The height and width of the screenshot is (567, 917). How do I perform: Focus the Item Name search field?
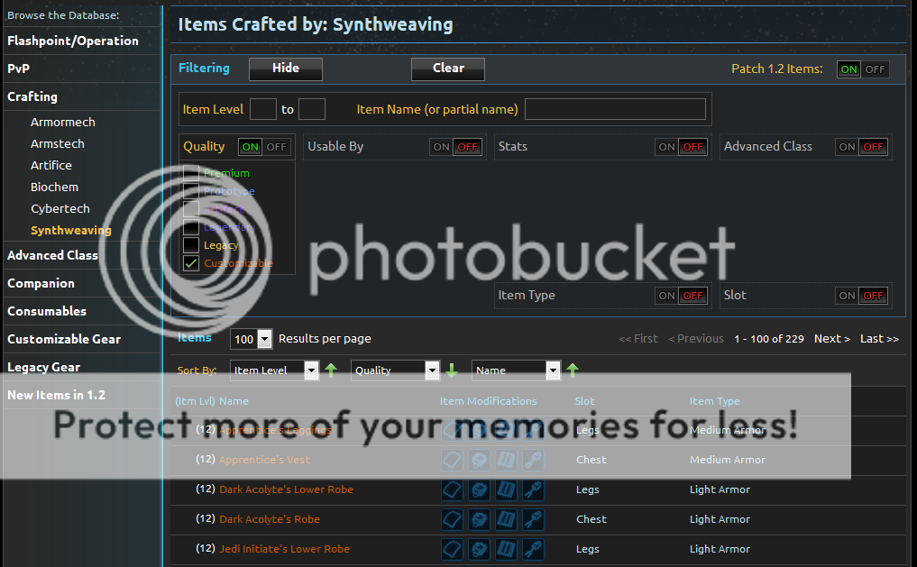[615, 109]
